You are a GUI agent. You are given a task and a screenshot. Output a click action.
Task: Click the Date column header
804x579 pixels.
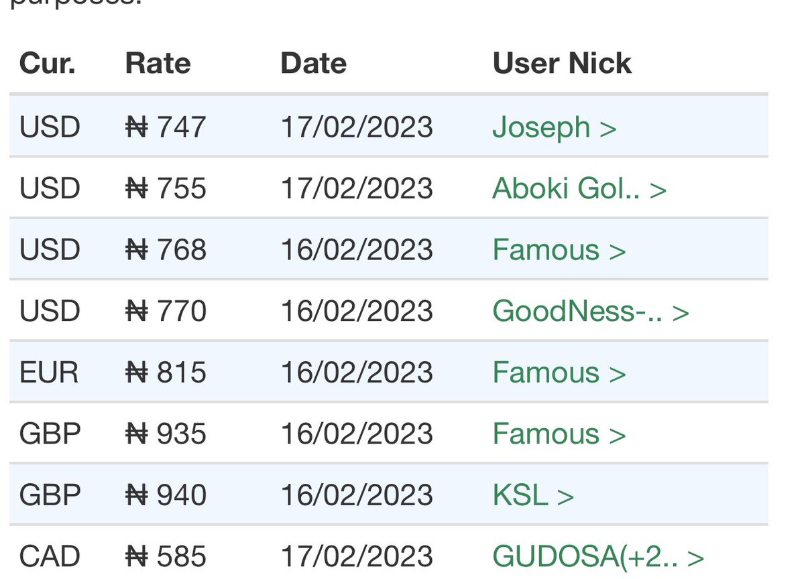pos(313,64)
